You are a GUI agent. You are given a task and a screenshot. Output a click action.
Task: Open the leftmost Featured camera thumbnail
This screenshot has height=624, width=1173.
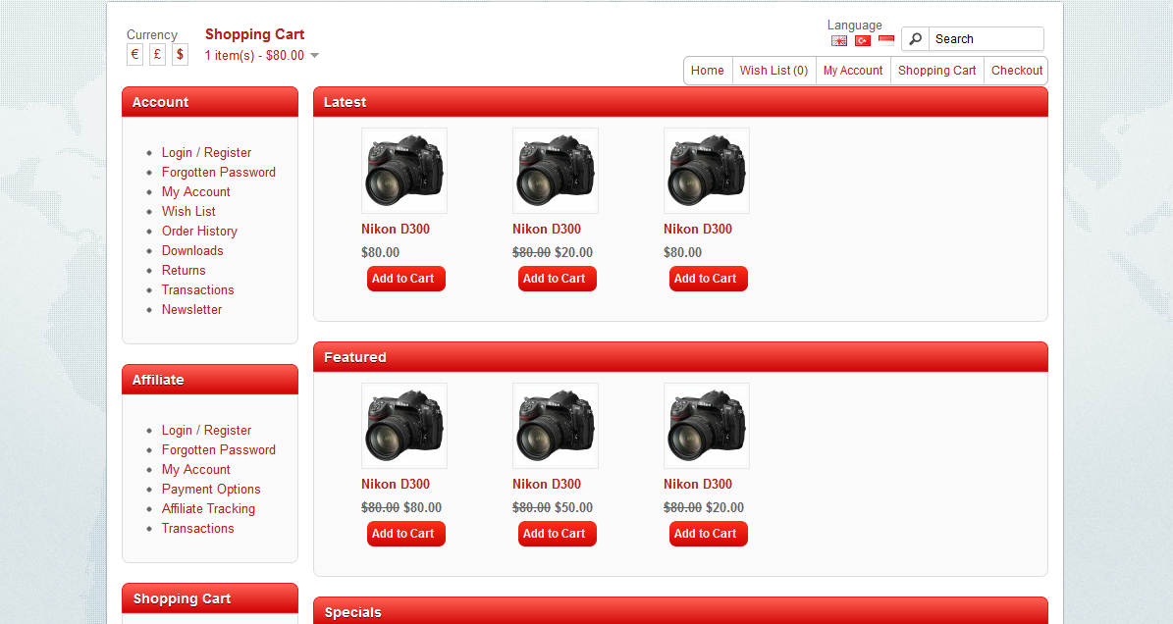coord(404,426)
